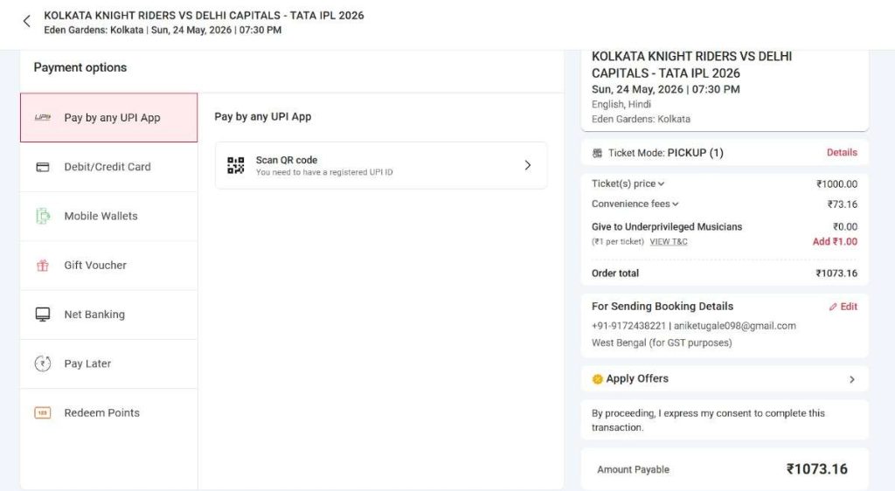This screenshot has width=895, height=491.
Task: Open Scan QR code option
Action: click(x=381, y=165)
